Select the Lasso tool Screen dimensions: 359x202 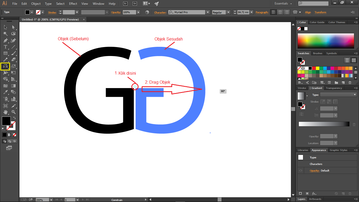[x=13, y=34]
